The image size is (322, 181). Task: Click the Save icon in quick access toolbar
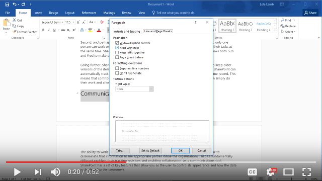[7, 5]
